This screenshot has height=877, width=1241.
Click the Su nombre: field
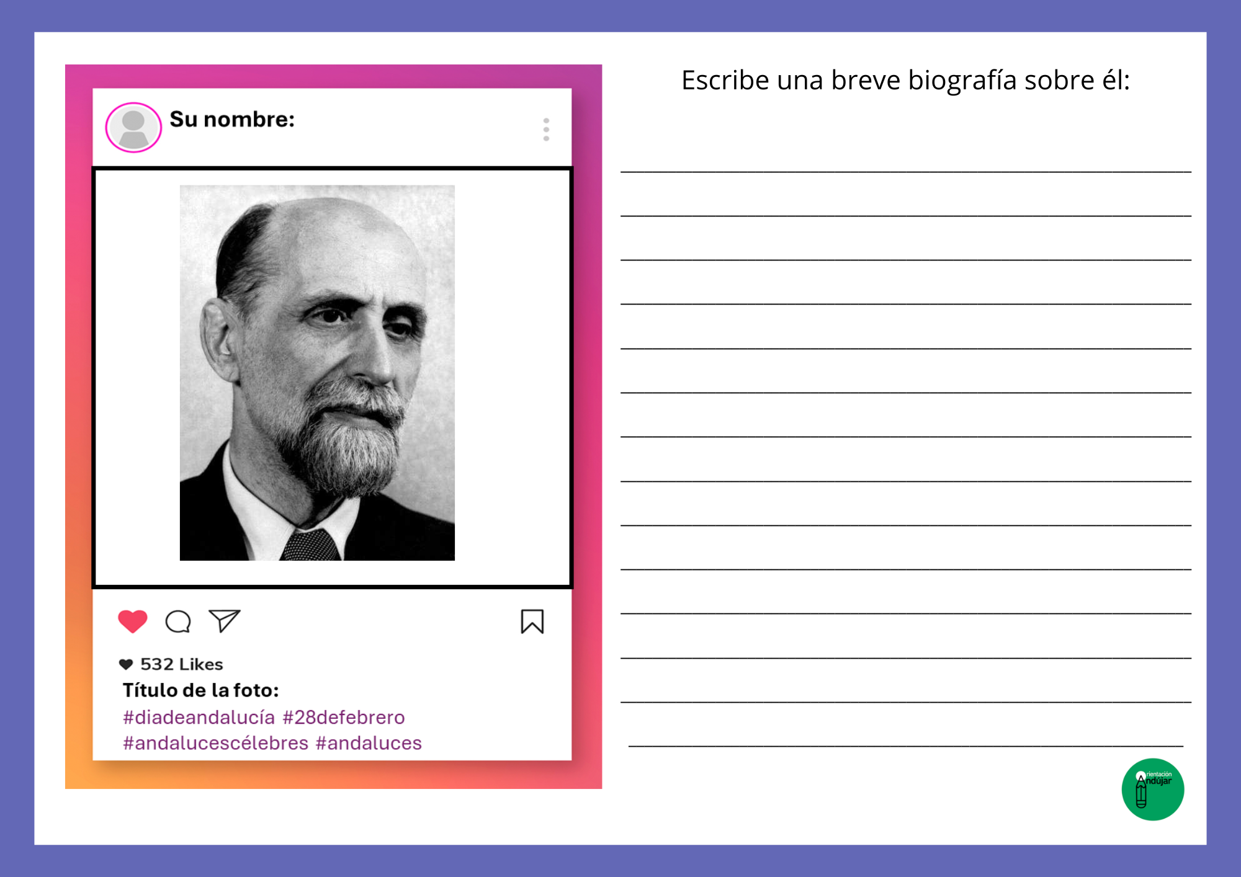(x=232, y=119)
